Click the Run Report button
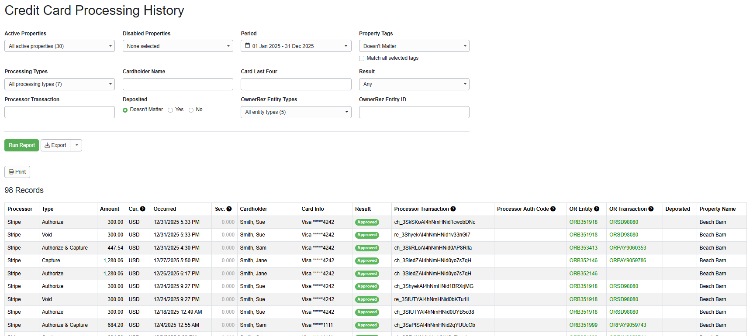 pyautogui.click(x=21, y=145)
